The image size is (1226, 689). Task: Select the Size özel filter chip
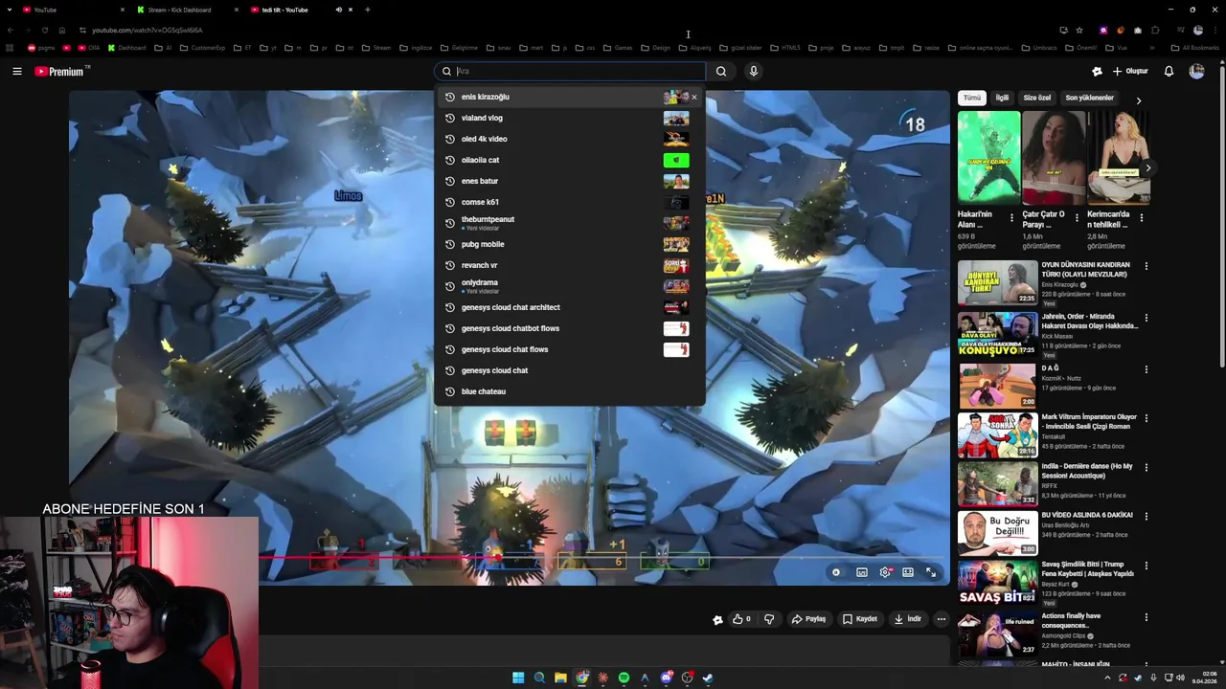point(1037,98)
